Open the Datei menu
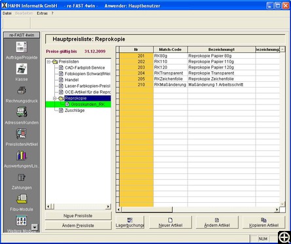This screenshot has width=291, height=244. [7, 14]
